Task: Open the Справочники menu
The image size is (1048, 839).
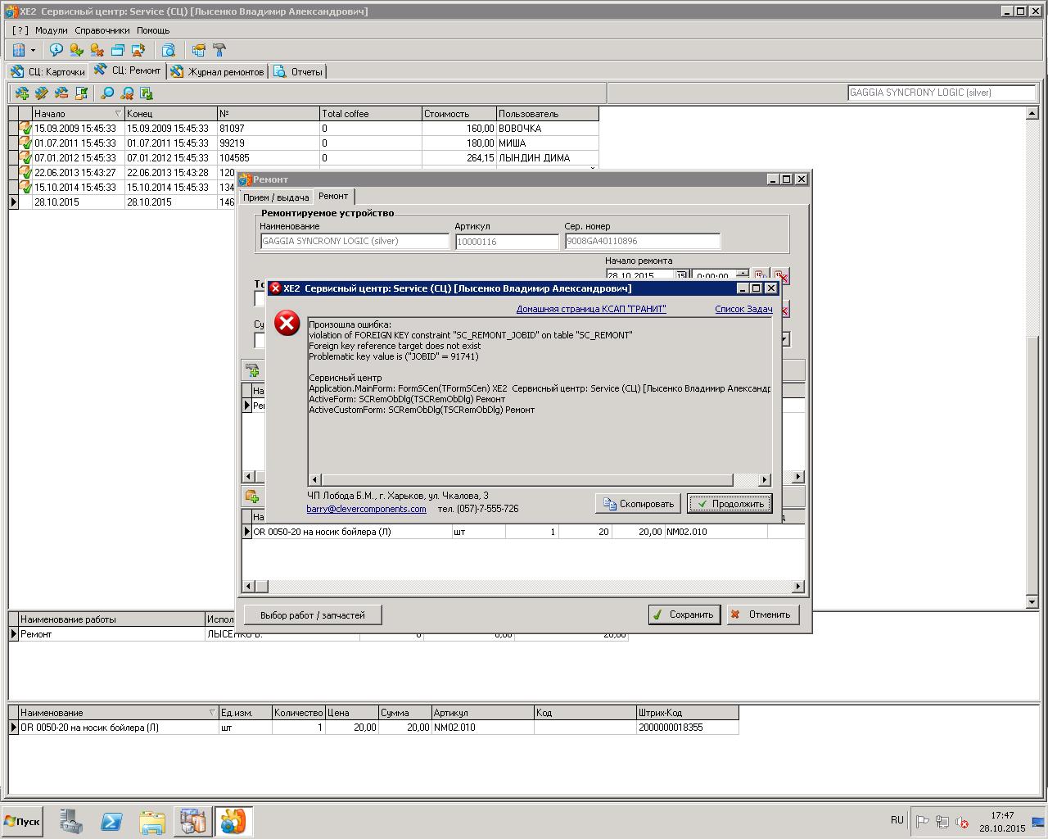Action: (102, 30)
